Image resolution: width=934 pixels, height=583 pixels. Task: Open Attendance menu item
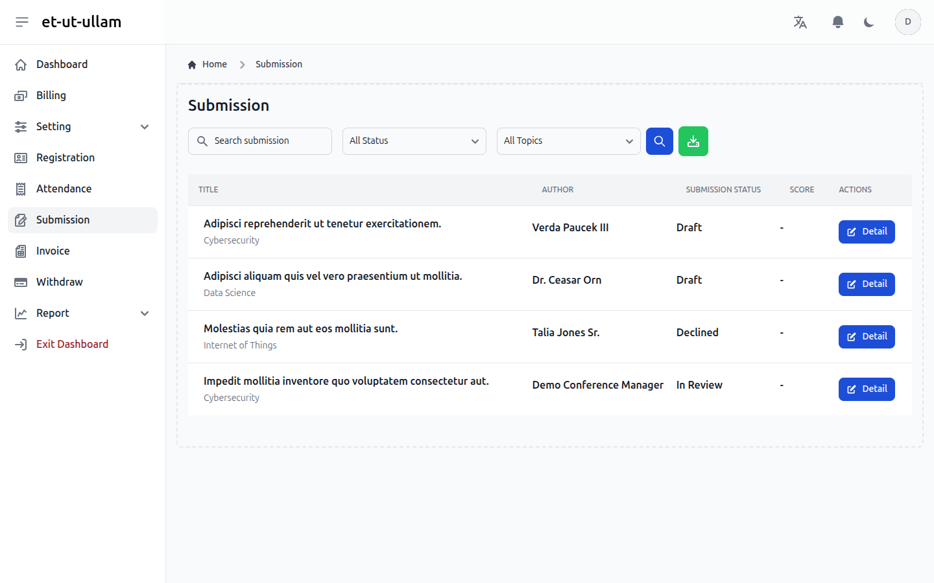82,189
